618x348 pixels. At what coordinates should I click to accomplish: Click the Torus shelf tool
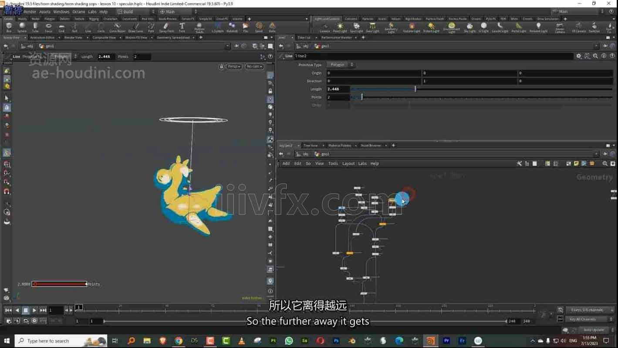click(48, 27)
